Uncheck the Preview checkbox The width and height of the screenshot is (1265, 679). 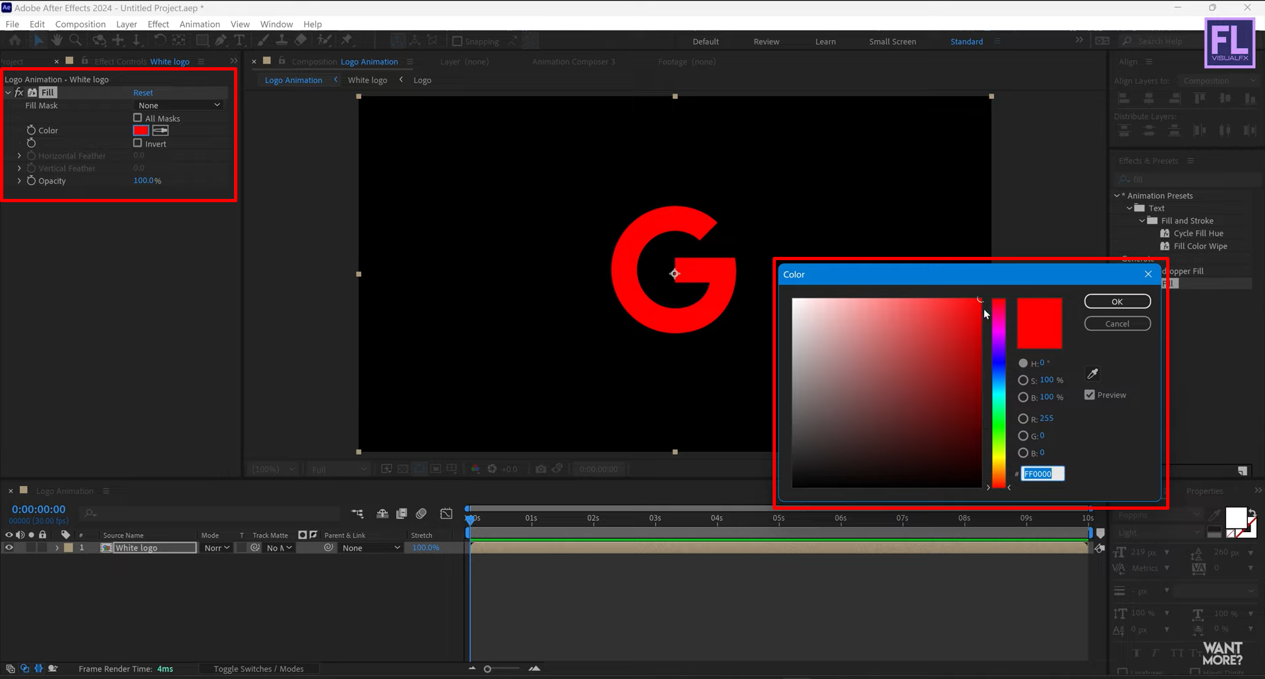coord(1090,394)
